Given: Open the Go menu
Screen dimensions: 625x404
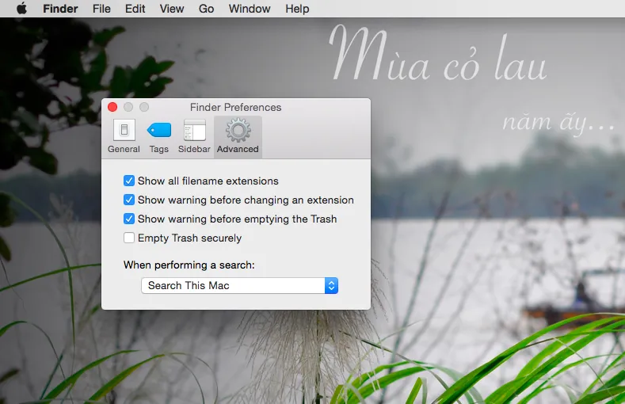Looking at the screenshot, I should click(x=206, y=9).
